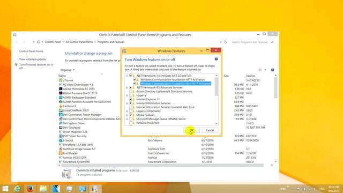
Task: Click the change view icon
Action: (x=260, y=70)
